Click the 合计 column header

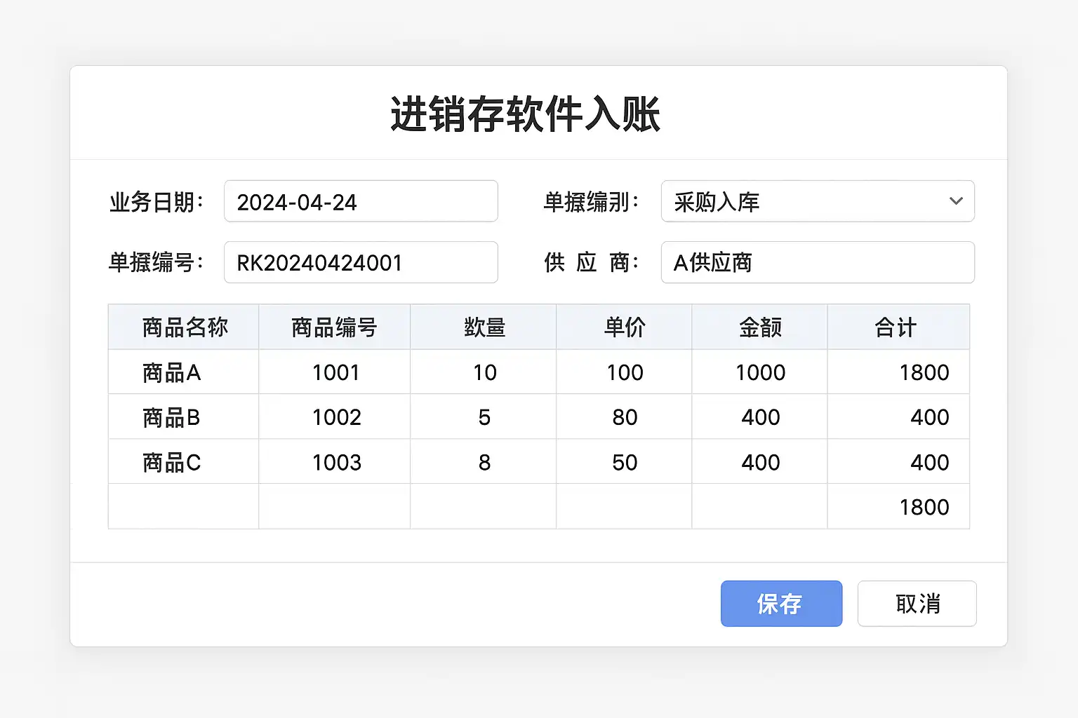tap(897, 327)
